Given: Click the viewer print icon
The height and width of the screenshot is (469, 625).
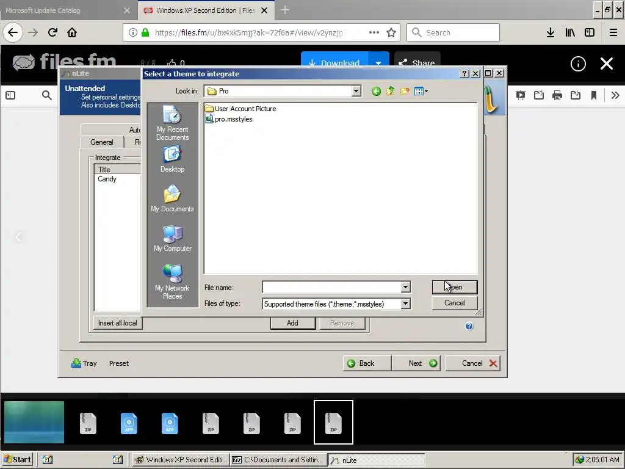Looking at the screenshot, I should click(557, 95).
